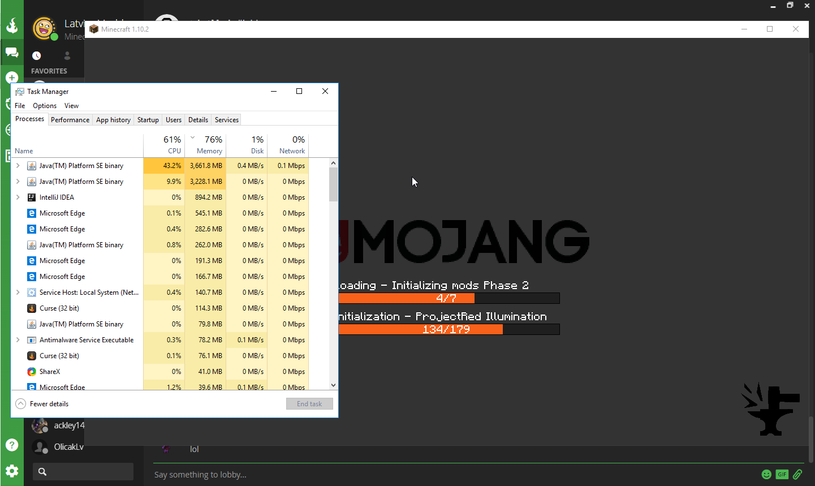
Task: Expand the IntelliJ IDEA process group
Action: [x=18, y=197]
